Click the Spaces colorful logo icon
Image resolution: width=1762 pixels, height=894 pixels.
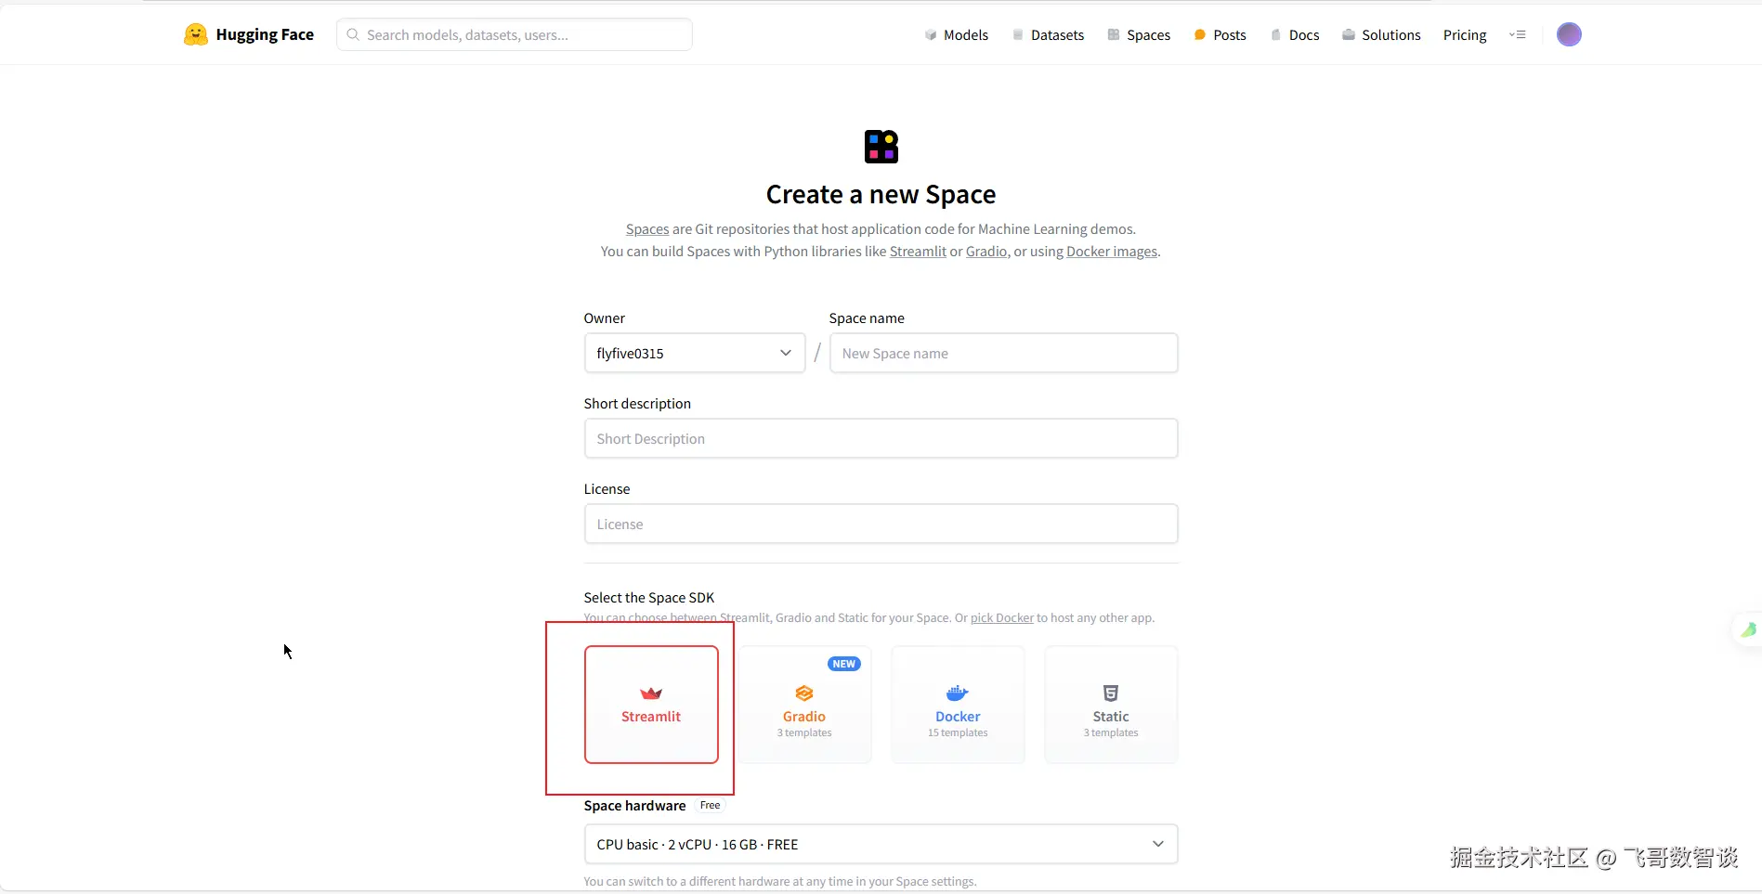pyautogui.click(x=881, y=147)
